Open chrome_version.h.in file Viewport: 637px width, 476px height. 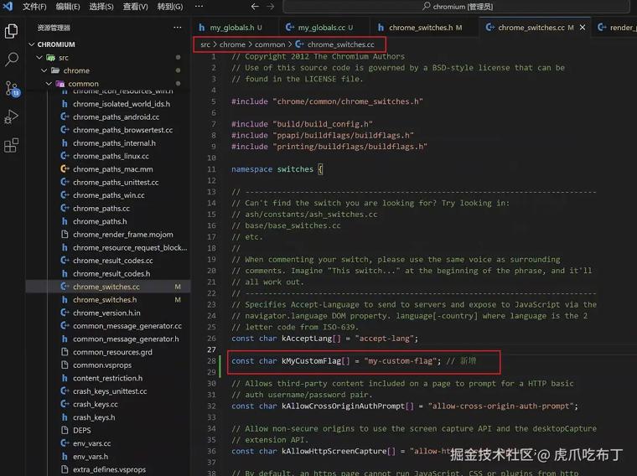pos(106,313)
